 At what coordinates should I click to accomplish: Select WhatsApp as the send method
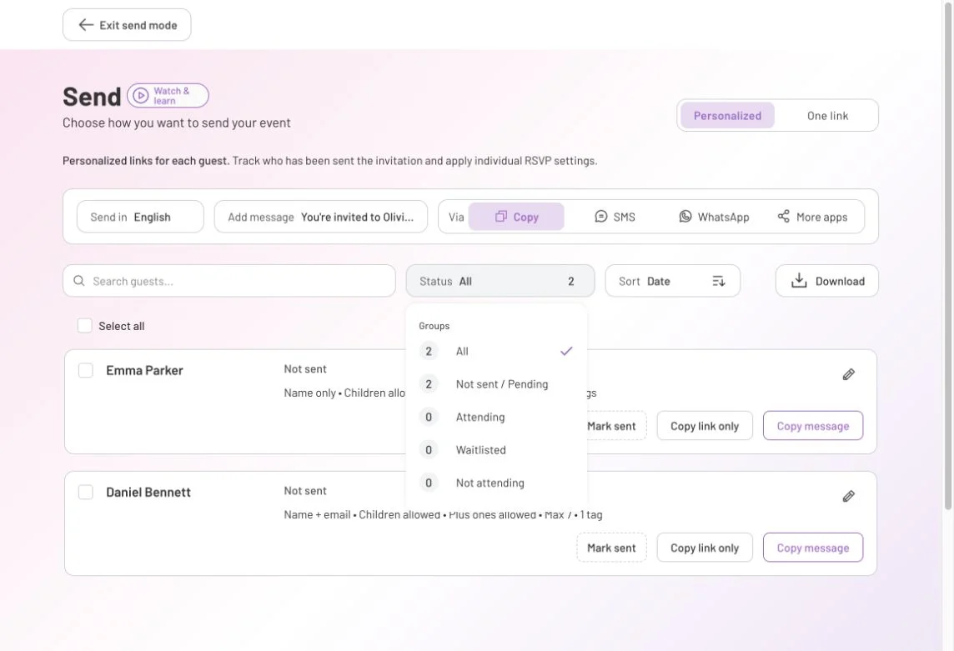coord(714,217)
